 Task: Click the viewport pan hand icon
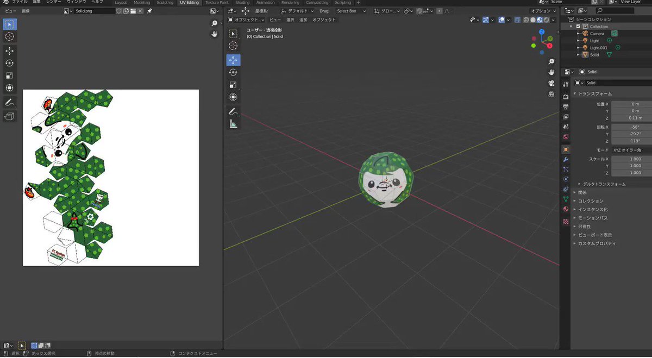click(551, 72)
